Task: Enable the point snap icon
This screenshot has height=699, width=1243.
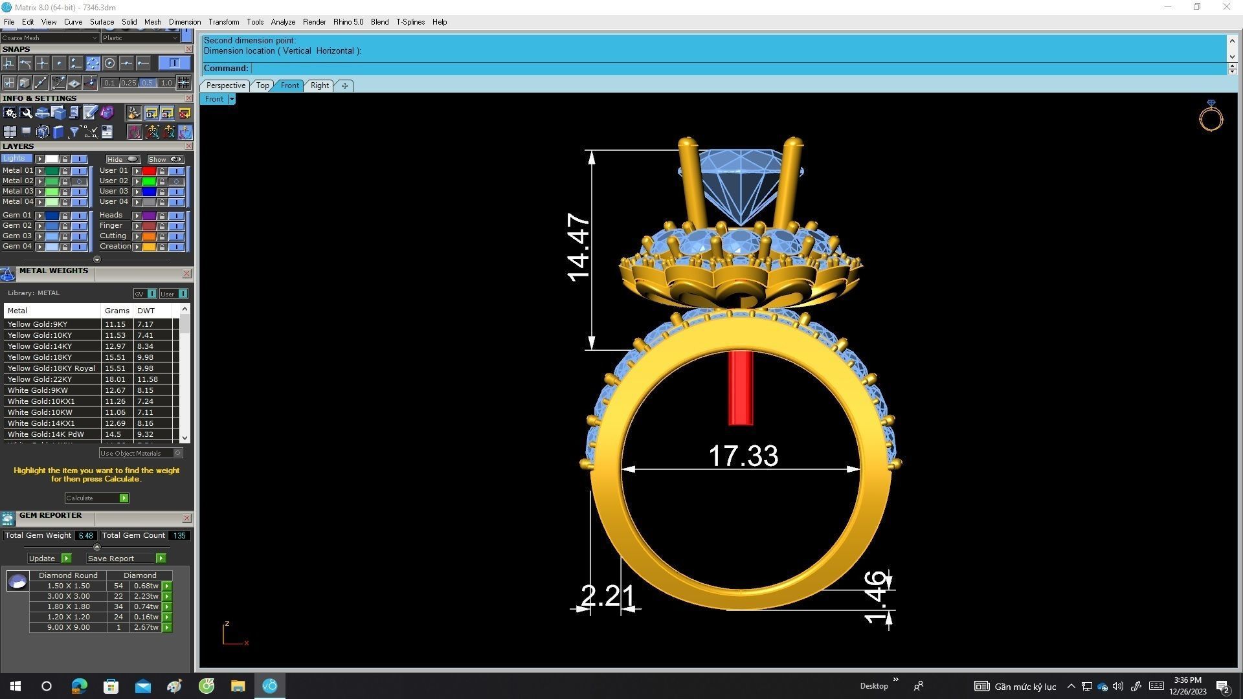Action: coord(59,63)
